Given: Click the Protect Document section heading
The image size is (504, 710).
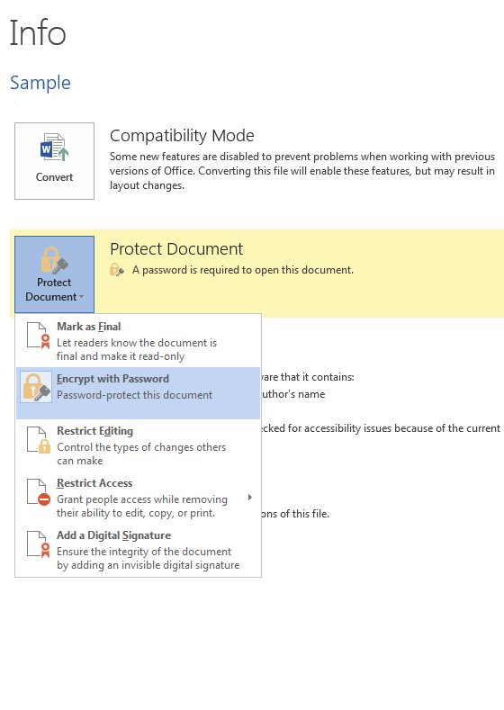Looking at the screenshot, I should point(176,249).
